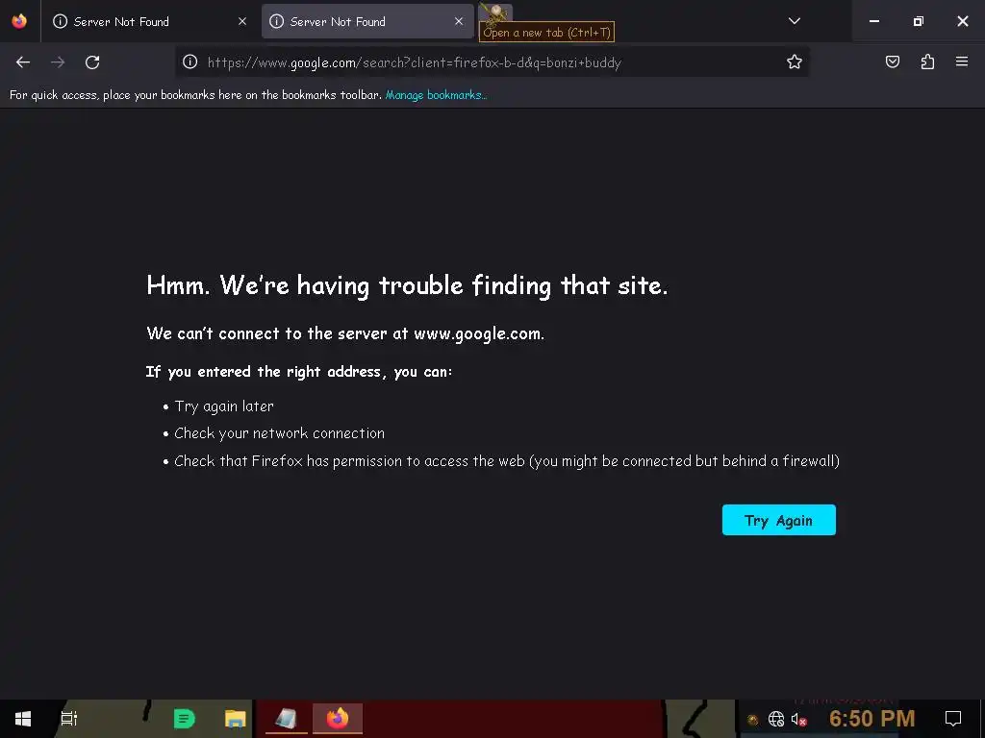
Task: Go back to the previous page
Action: (23, 62)
